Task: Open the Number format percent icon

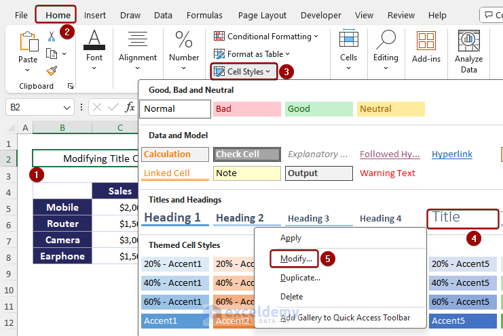Action: pyautogui.click(x=184, y=40)
